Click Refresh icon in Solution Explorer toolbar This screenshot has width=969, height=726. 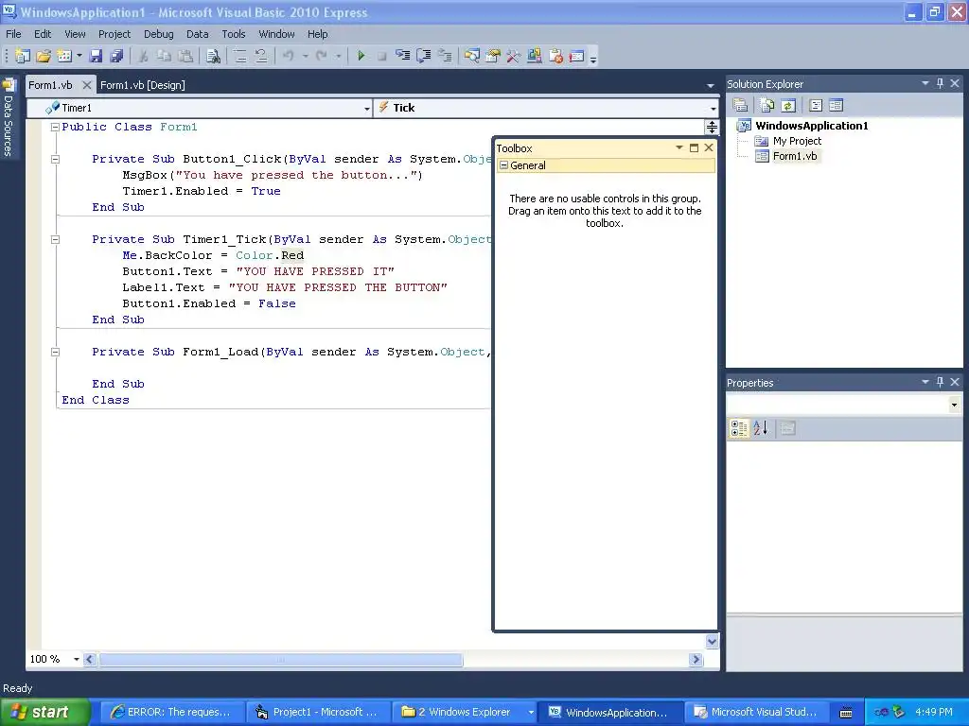pyautogui.click(x=788, y=105)
